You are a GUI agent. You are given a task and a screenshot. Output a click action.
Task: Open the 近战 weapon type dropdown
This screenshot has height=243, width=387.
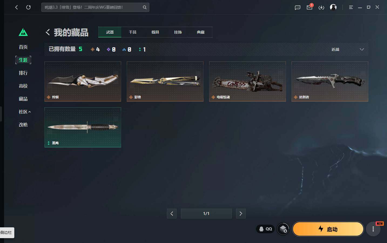click(x=348, y=49)
